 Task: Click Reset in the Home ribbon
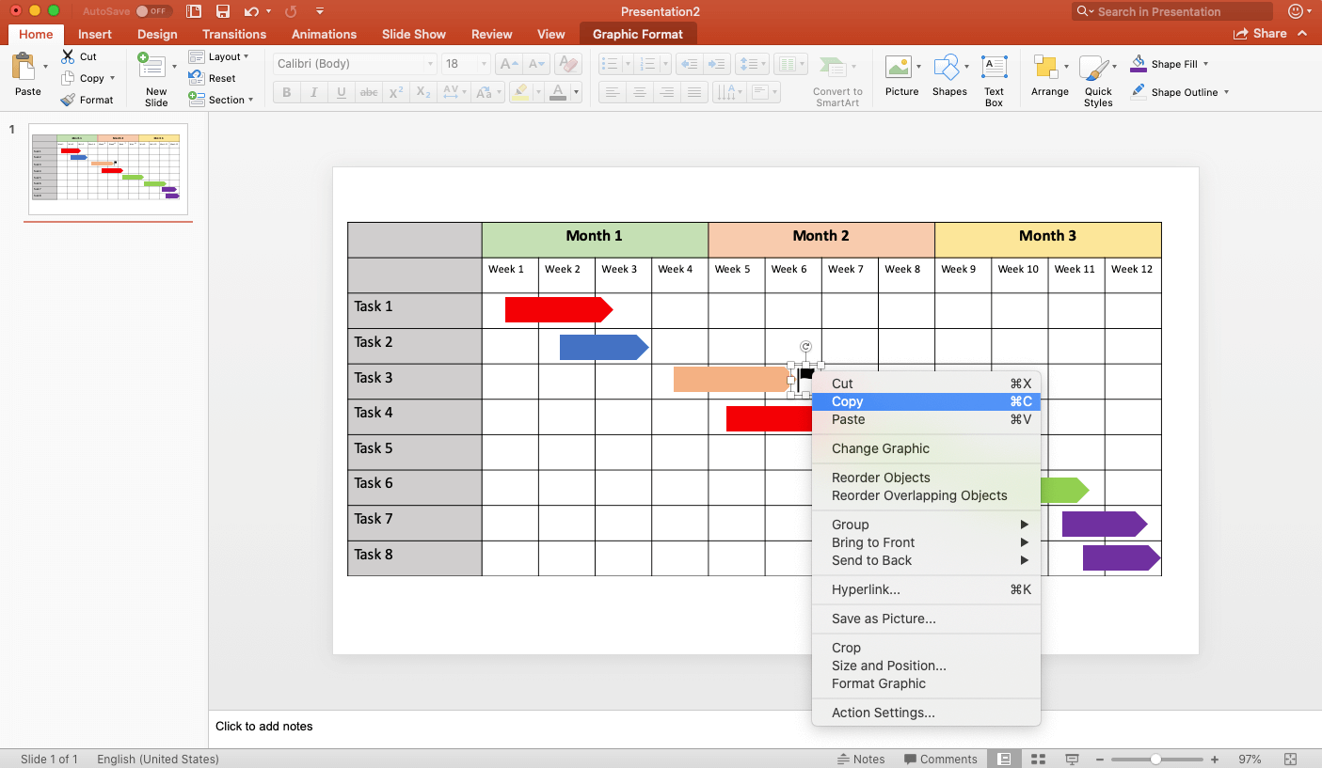click(x=222, y=78)
